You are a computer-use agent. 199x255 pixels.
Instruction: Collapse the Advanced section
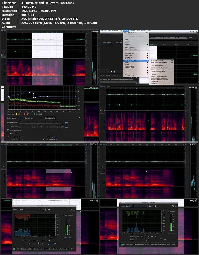8,134
